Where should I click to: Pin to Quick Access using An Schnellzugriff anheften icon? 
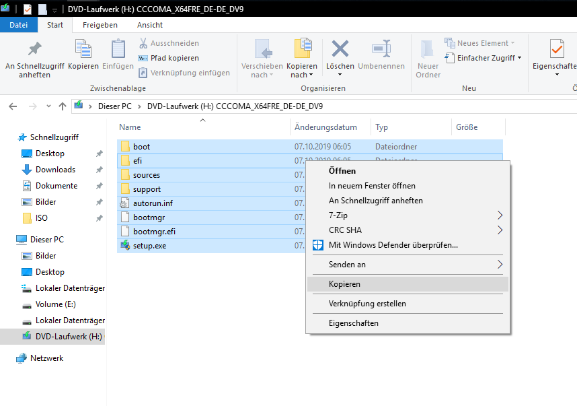click(35, 49)
